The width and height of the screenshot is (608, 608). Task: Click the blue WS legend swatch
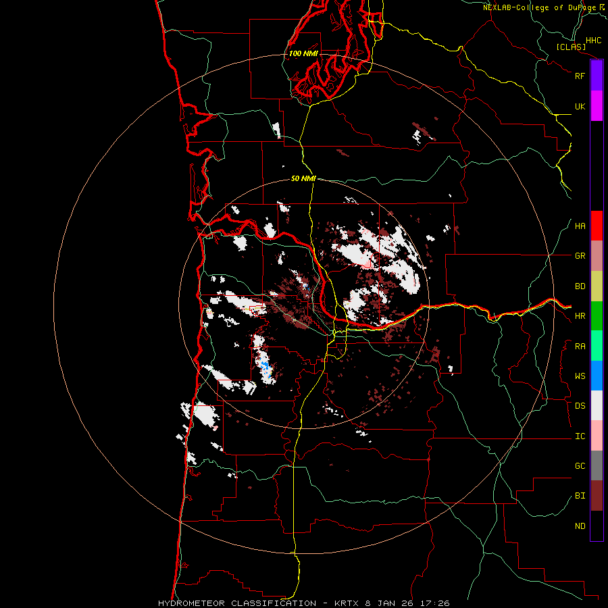(x=597, y=376)
